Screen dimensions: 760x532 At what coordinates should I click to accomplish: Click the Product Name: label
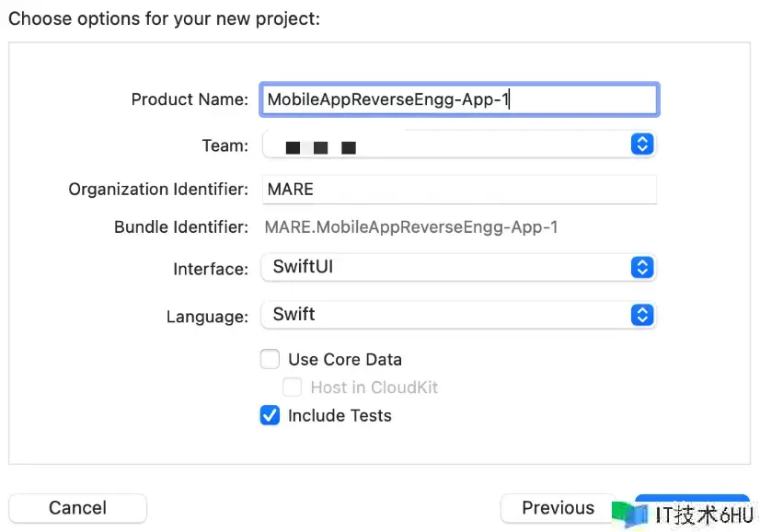tap(190, 99)
